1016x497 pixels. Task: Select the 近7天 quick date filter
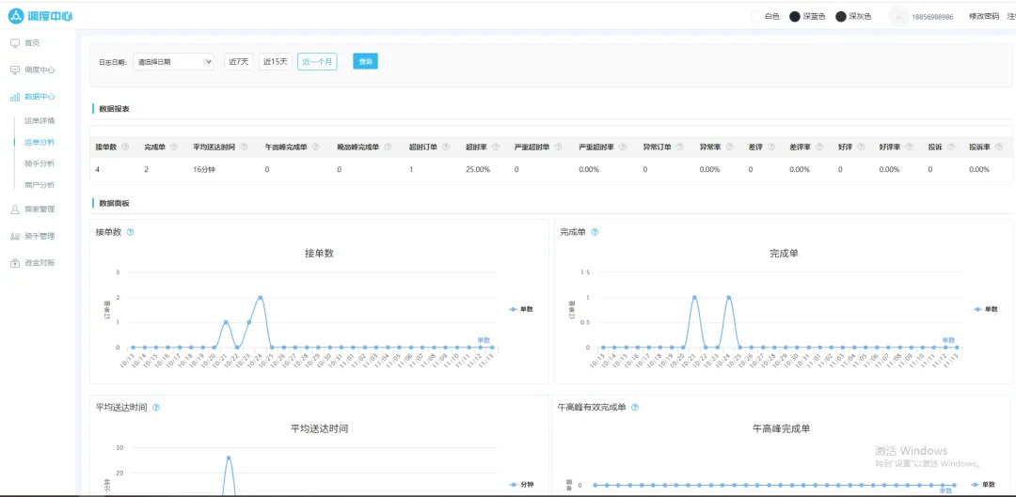(x=239, y=62)
